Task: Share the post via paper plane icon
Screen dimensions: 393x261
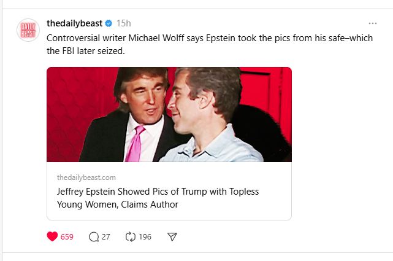Action: 172,236
